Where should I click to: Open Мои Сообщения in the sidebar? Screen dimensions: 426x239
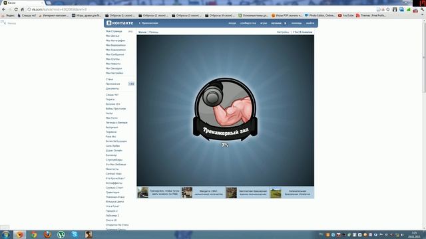(x=115, y=54)
